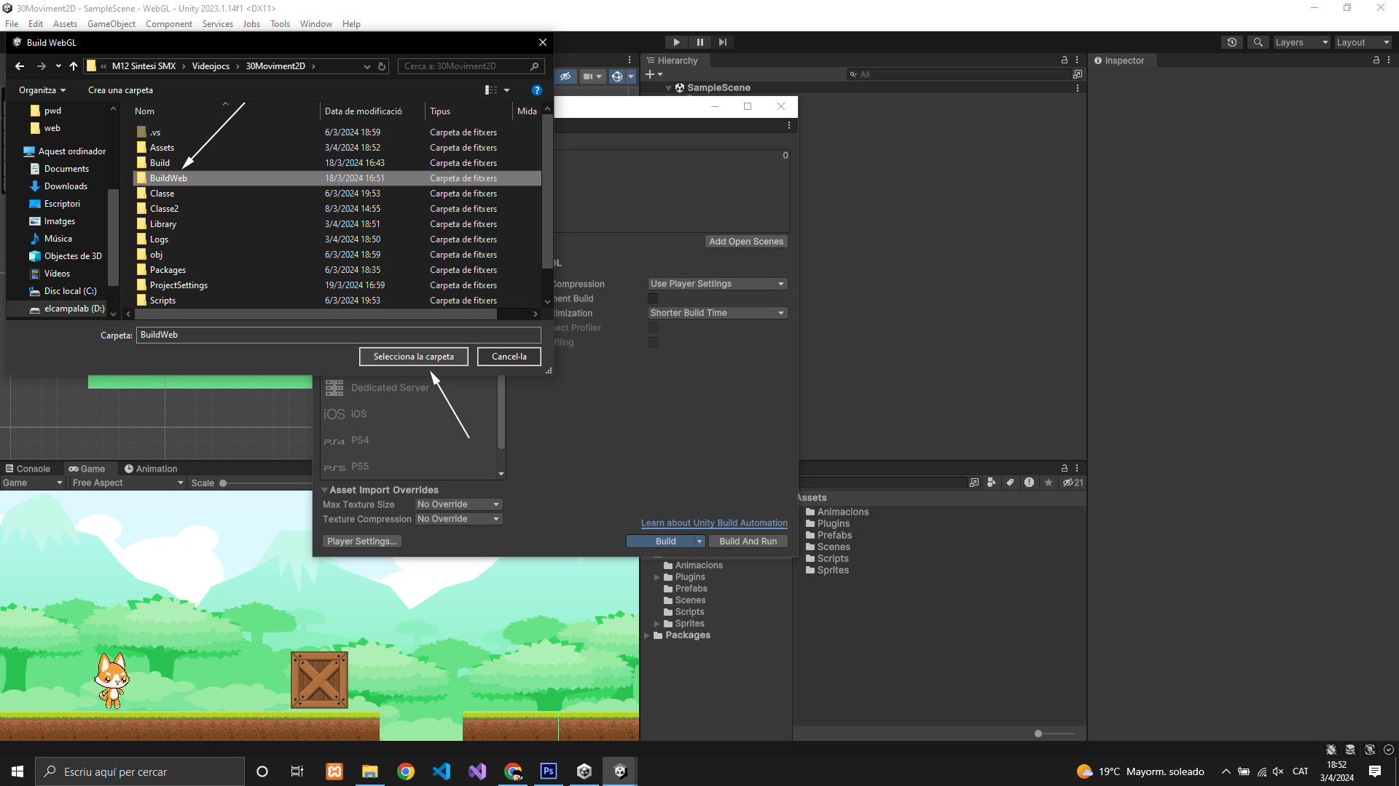This screenshot has width=1399, height=786.
Task: Open Learn about Unity Build Automation link
Action: (713, 523)
